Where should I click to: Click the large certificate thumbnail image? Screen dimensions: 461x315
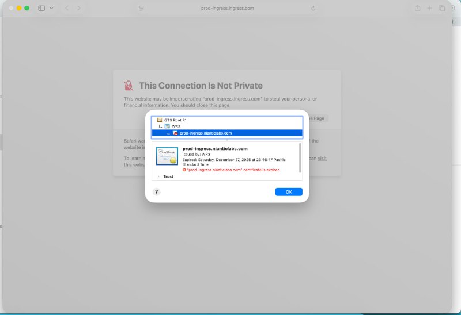click(x=167, y=156)
